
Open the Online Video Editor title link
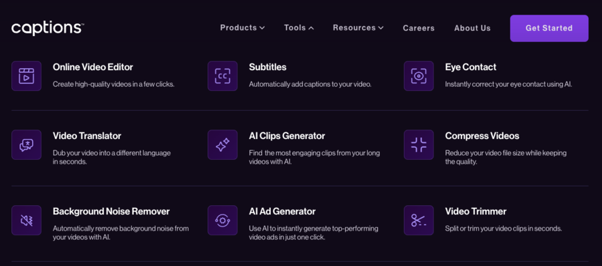click(x=93, y=68)
